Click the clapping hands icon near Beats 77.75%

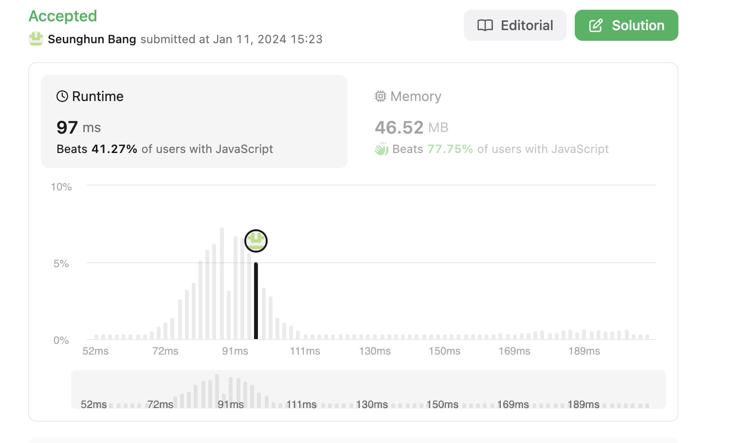(382, 149)
